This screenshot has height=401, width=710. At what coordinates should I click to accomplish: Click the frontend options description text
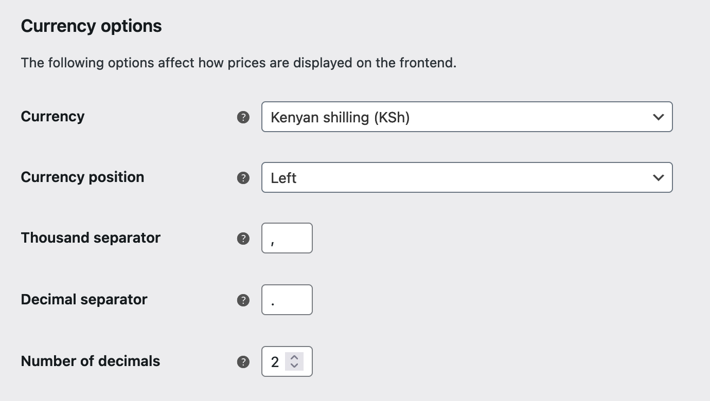coord(238,63)
